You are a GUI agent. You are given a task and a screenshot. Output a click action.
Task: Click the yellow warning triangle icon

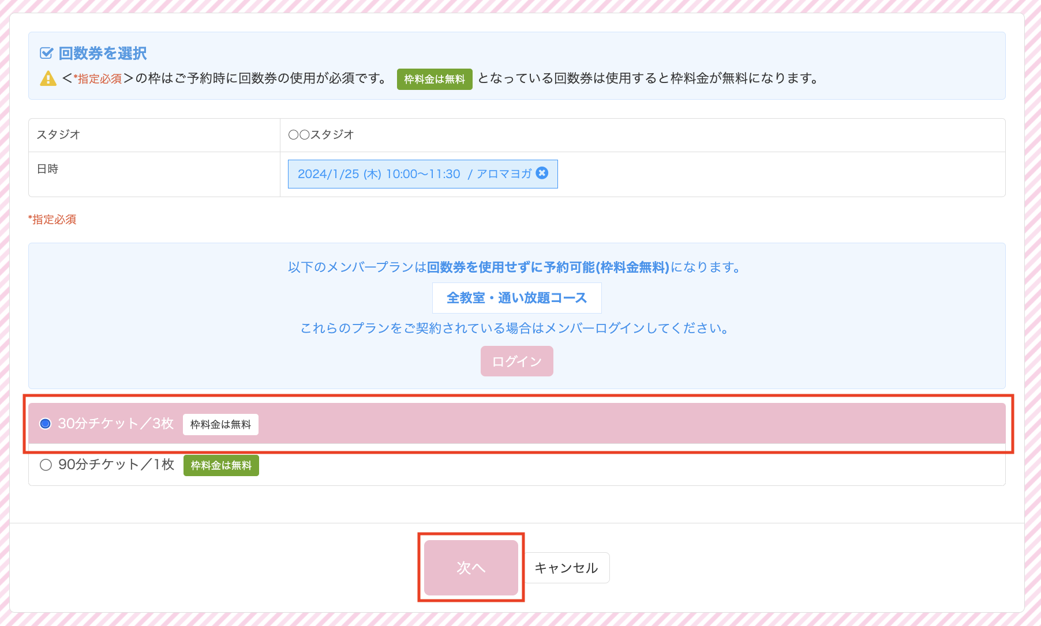click(x=48, y=78)
